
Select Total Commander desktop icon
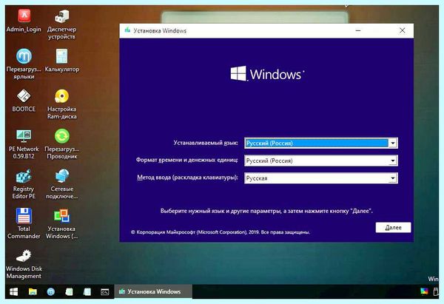(24, 224)
